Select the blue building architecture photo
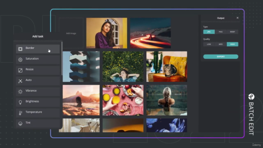Viewport: 263px width, 148px height. pos(81,67)
